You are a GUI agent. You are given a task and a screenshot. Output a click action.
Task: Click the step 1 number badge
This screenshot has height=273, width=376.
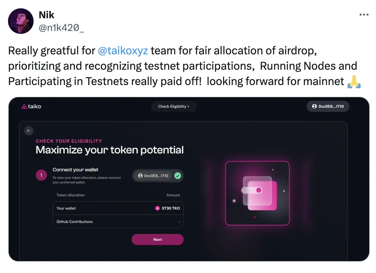click(x=41, y=175)
